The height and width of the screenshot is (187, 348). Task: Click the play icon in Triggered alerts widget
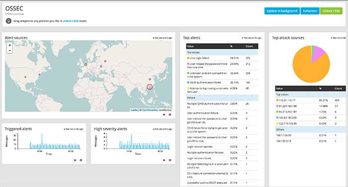click(75, 160)
